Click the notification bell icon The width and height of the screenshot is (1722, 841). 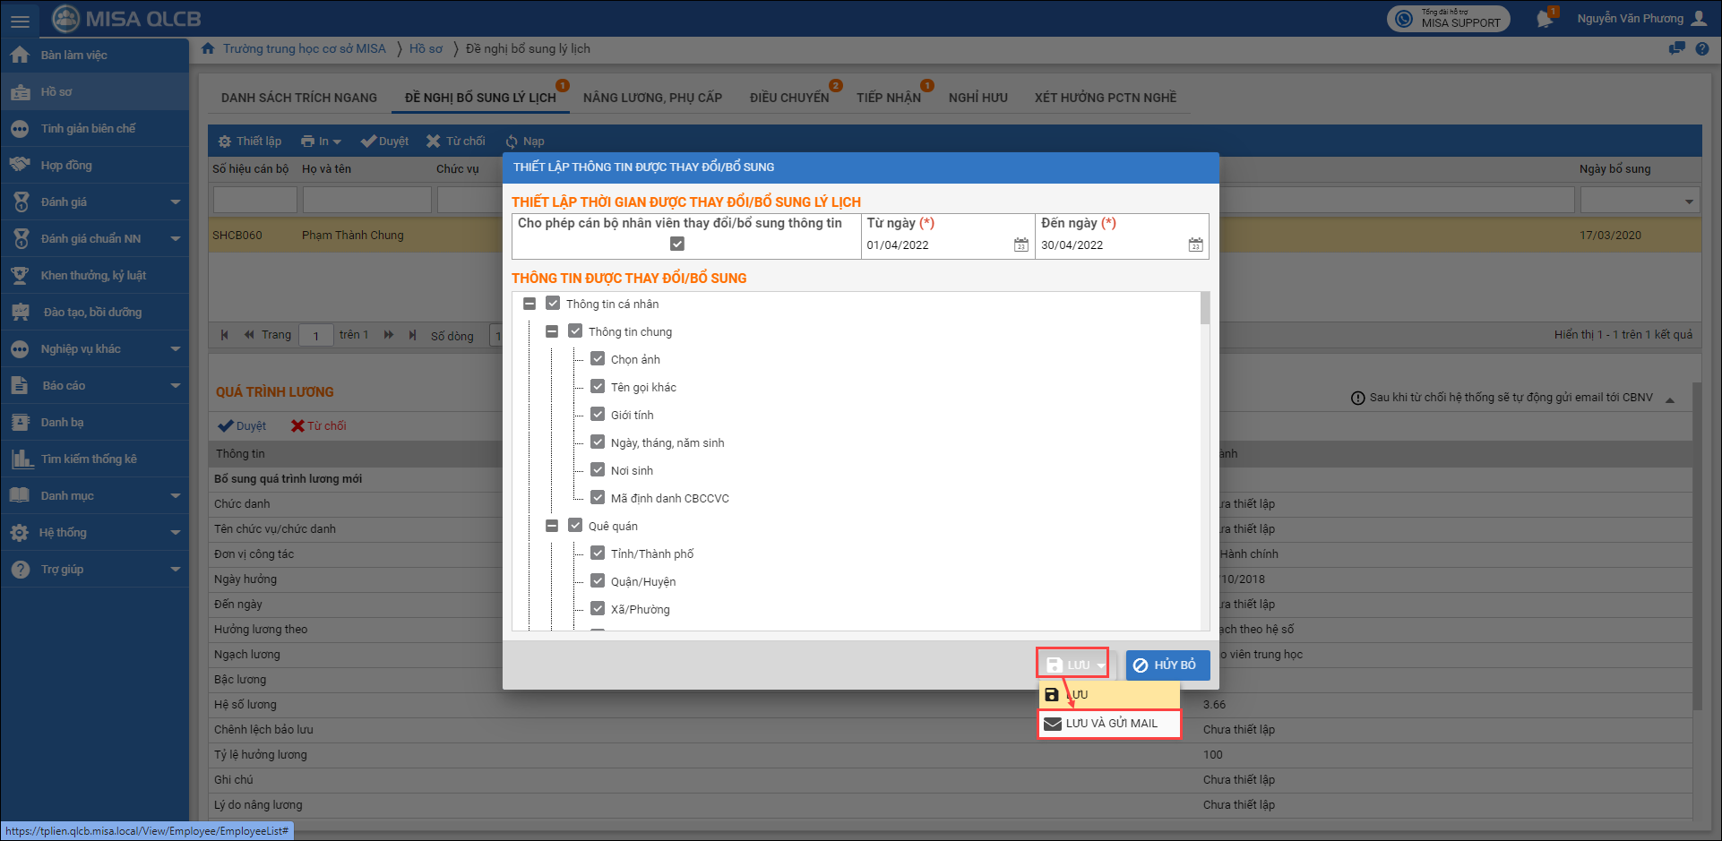(x=1545, y=19)
